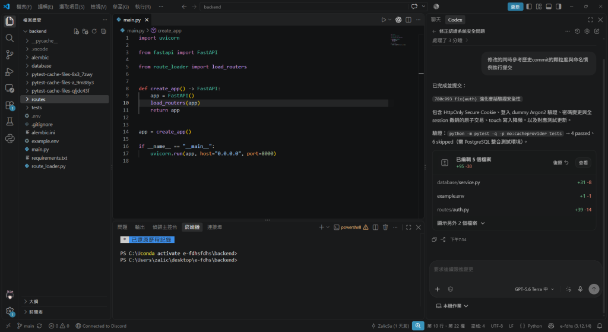Click 查看 to review changed files
Viewport: 608px width, 332px height.
(x=583, y=163)
